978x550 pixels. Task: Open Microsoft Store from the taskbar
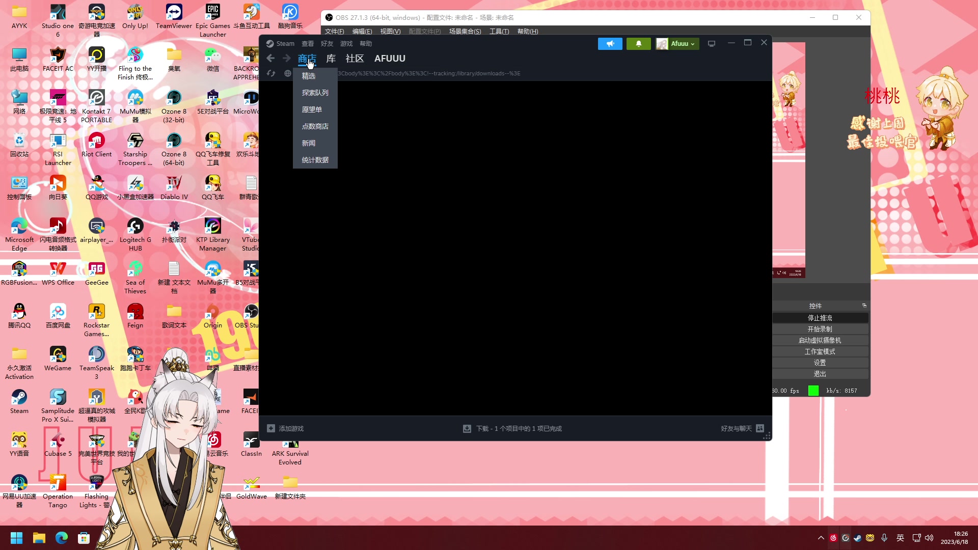pos(84,538)
